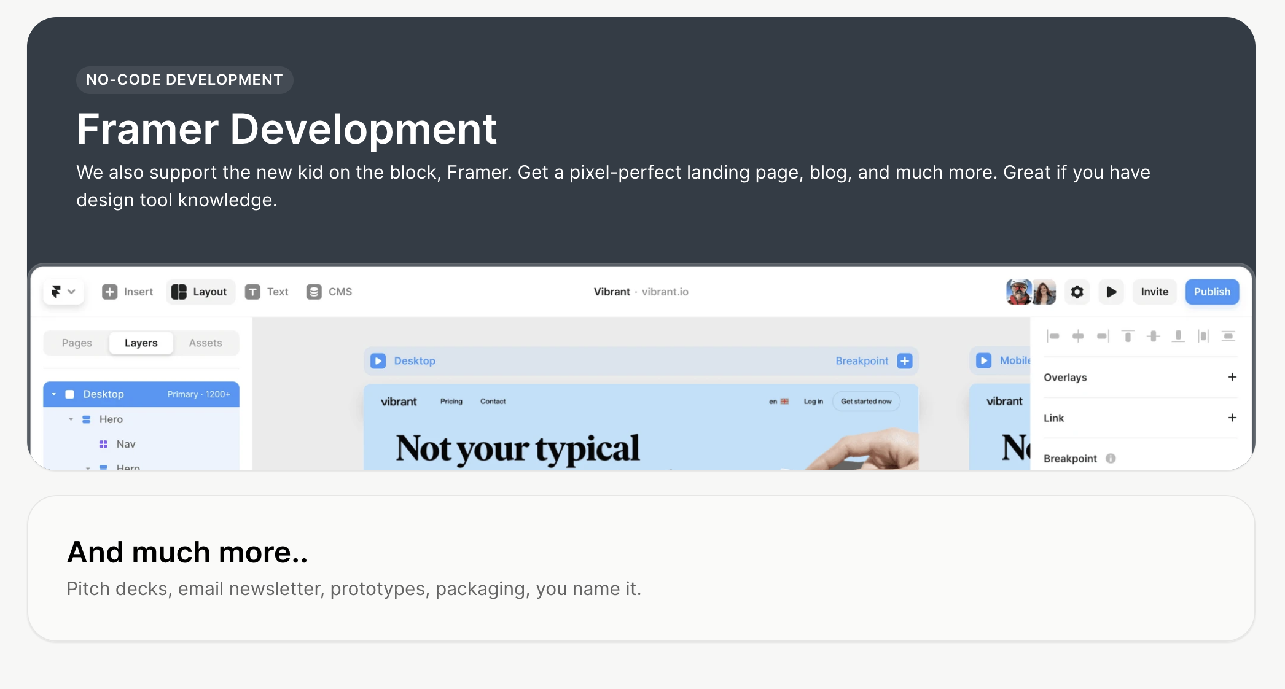1285x689 pixels.
Task: Click vibrant logo in Desktop canvas
Action: tap(399, 402)
